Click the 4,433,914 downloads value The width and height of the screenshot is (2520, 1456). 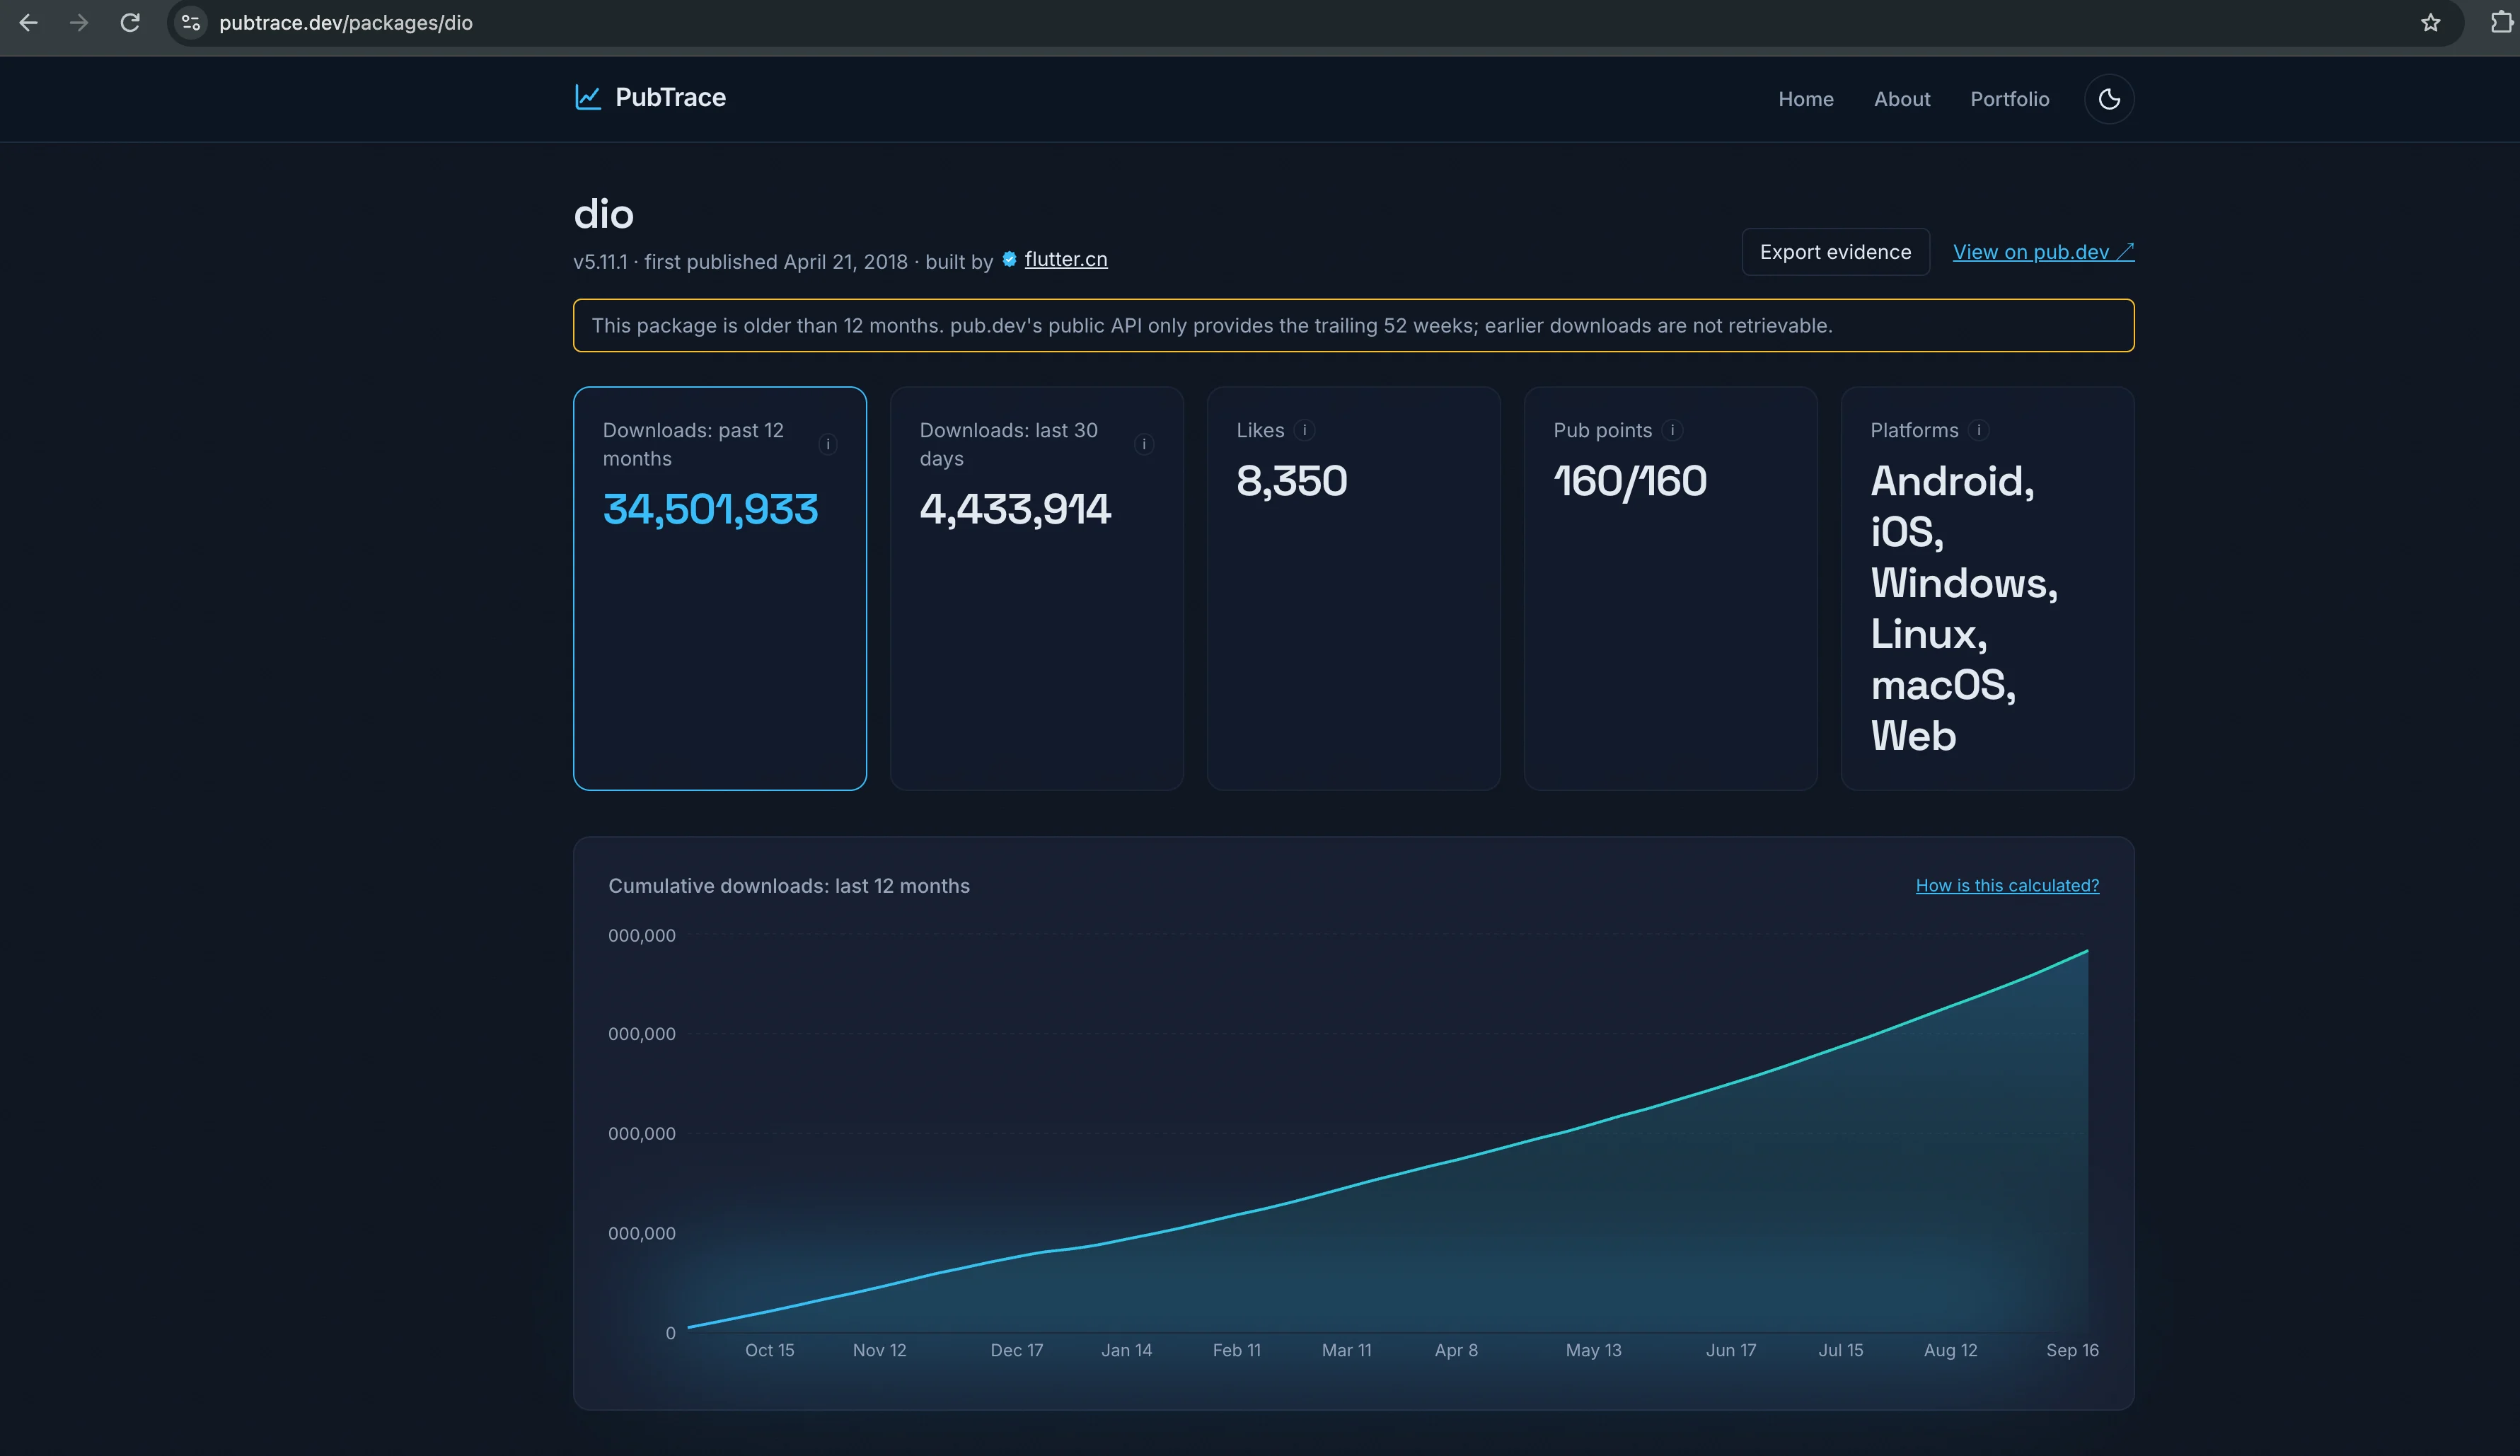pos(1015,510)
